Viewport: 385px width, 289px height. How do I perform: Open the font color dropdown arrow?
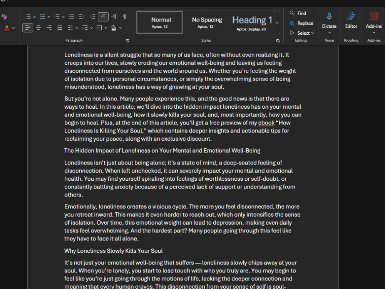coord(13,28)
